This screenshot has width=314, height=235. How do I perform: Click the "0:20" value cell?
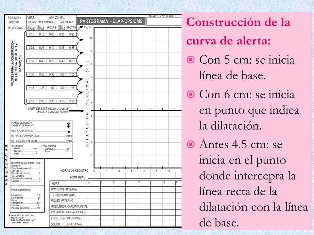72,34
